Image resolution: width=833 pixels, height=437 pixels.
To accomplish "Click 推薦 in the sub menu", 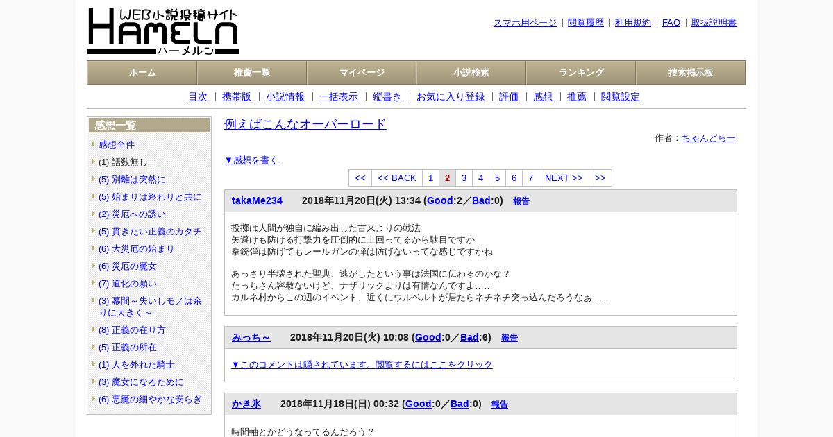I will [577, 97].
